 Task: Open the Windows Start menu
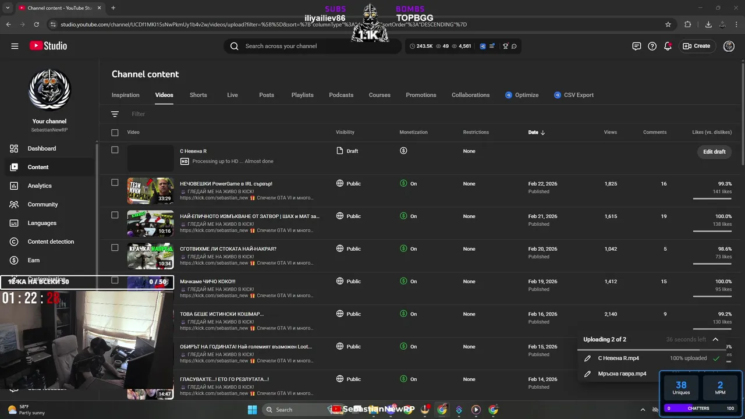(252, 410)
